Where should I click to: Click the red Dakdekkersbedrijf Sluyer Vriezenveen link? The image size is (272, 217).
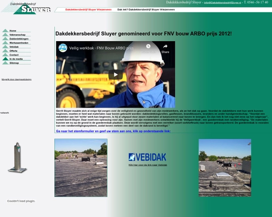tap(88, 10)
